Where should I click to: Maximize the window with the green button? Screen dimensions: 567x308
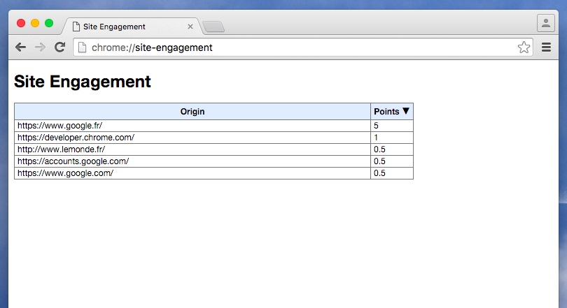point(49,23)
